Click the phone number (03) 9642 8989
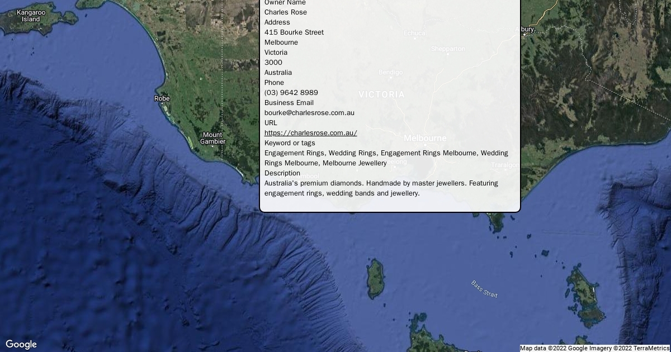 point(291,93)
